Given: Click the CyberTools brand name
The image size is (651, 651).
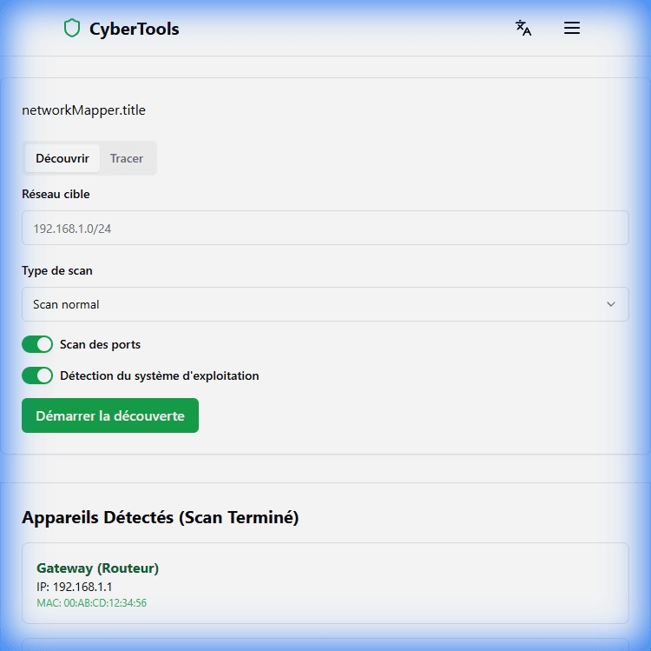Looking at the screenshot, I should [x=134, y=29].
